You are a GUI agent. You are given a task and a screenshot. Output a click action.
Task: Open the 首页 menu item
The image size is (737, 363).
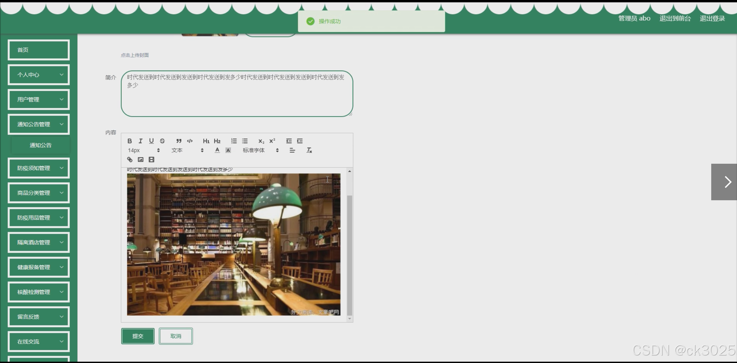pos(39,50)
